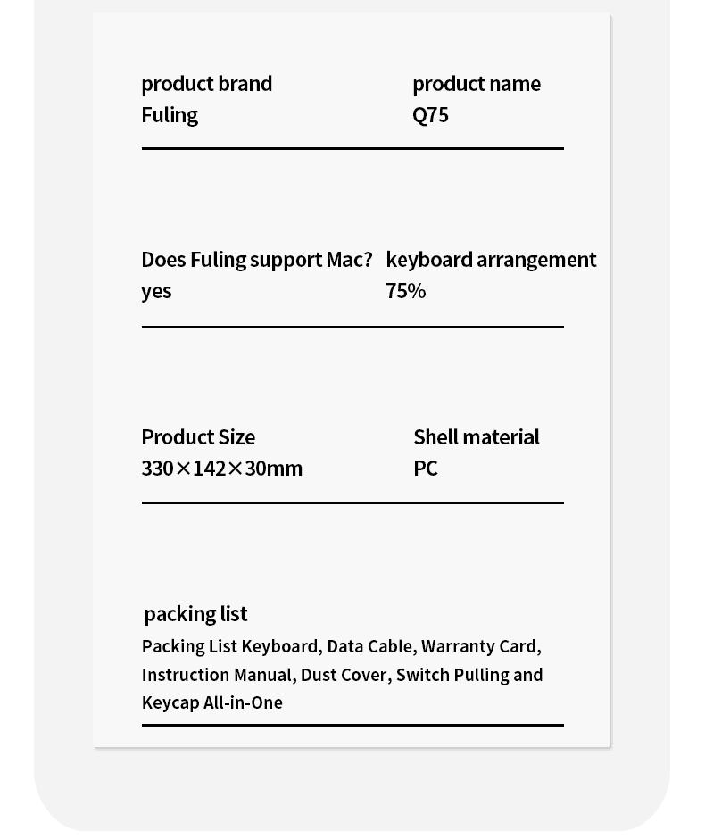This screenshot has height=839, width=705.
Task: Select the "yes" Mac support answer
Action: [156, 291]
